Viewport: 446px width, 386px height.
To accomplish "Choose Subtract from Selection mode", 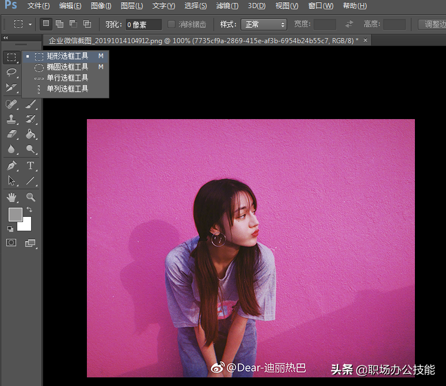I will 74,24.
